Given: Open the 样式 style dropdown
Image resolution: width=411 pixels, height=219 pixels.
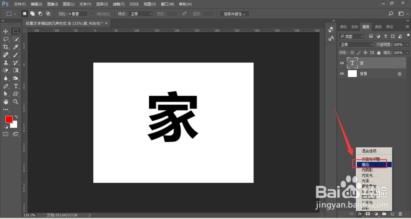Looking at the screenshot, I should point(141,14).
